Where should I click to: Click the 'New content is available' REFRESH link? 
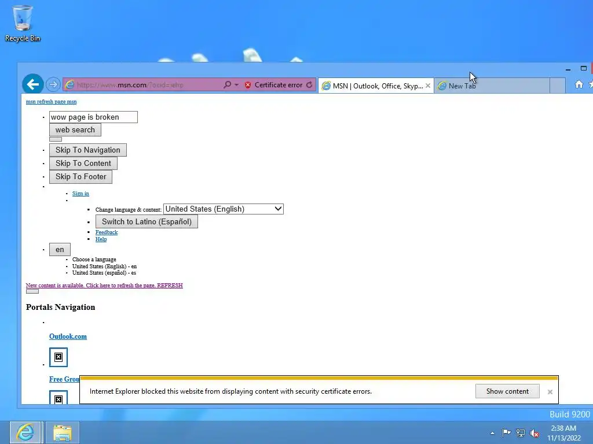click(x=104, y=286)
